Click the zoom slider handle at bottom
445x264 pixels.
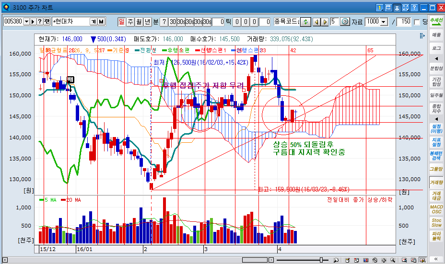(321, 260)
